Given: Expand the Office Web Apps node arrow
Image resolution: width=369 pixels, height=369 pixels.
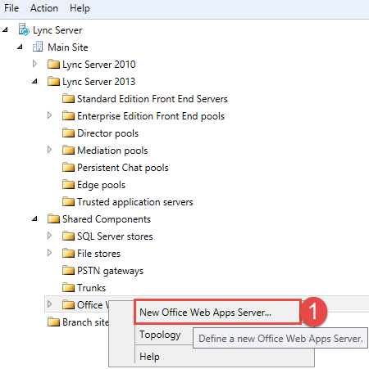Looking at the screenshot, I should 49,304.
